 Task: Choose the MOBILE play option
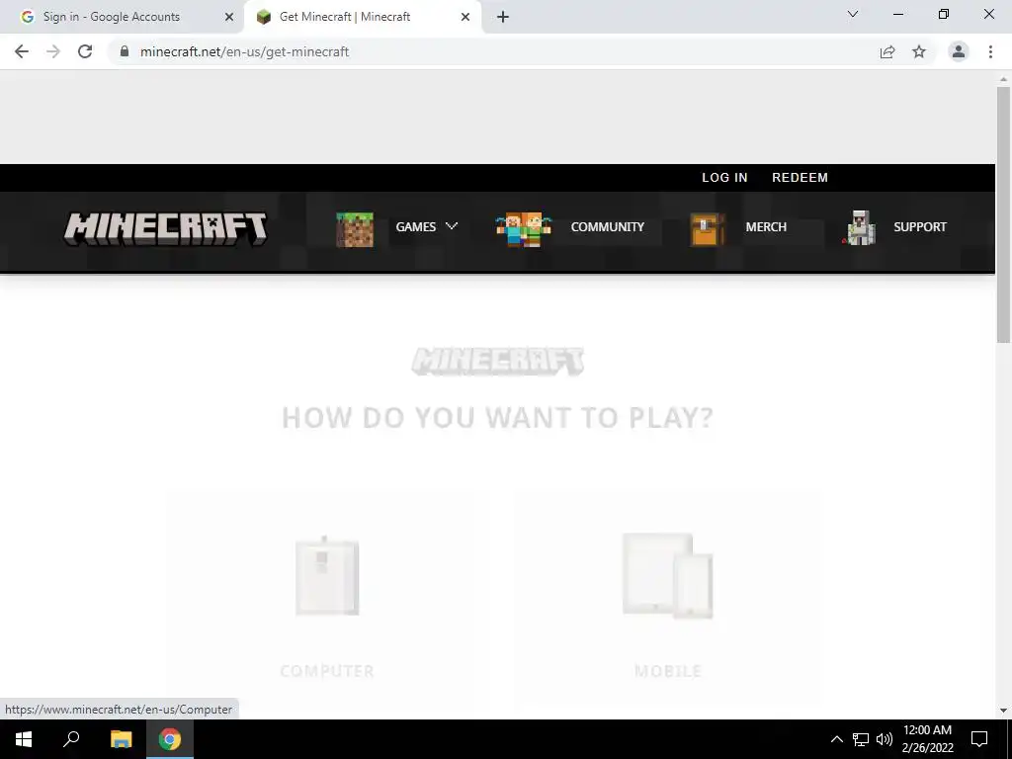(668, 671)
